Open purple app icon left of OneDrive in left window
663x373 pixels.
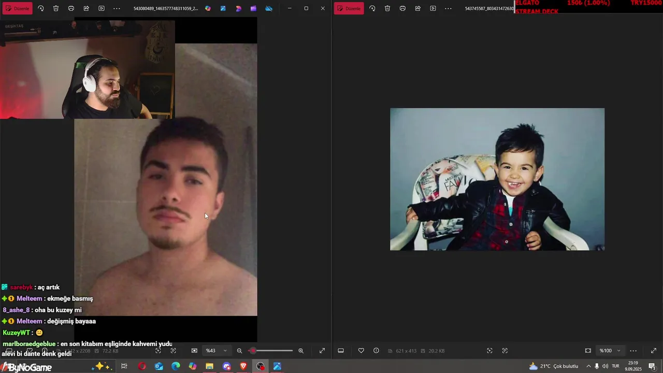coord(253,8)
